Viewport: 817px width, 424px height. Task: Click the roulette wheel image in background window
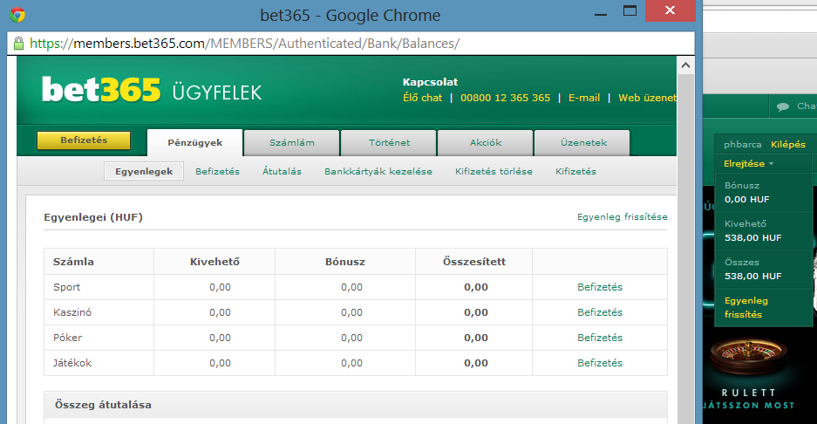[x=748, y=357]
